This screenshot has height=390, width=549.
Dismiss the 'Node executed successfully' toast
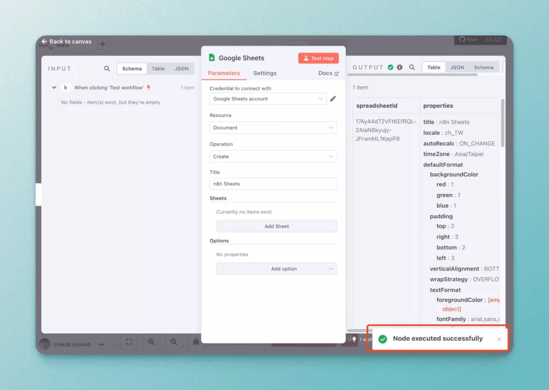click(499, 339)
